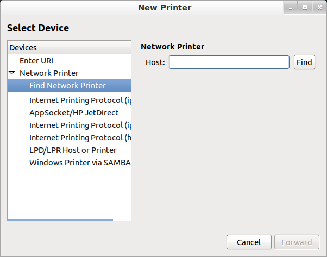327x257 pixels.
Task: Close the New Printer dialog
Action: point(319,8)
